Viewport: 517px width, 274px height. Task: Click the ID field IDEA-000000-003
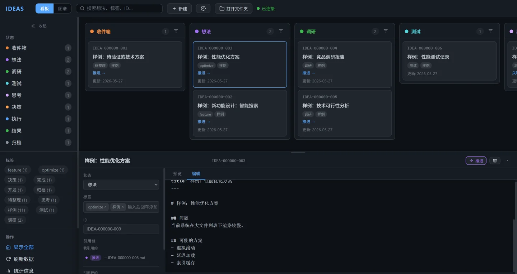[121, 229]
